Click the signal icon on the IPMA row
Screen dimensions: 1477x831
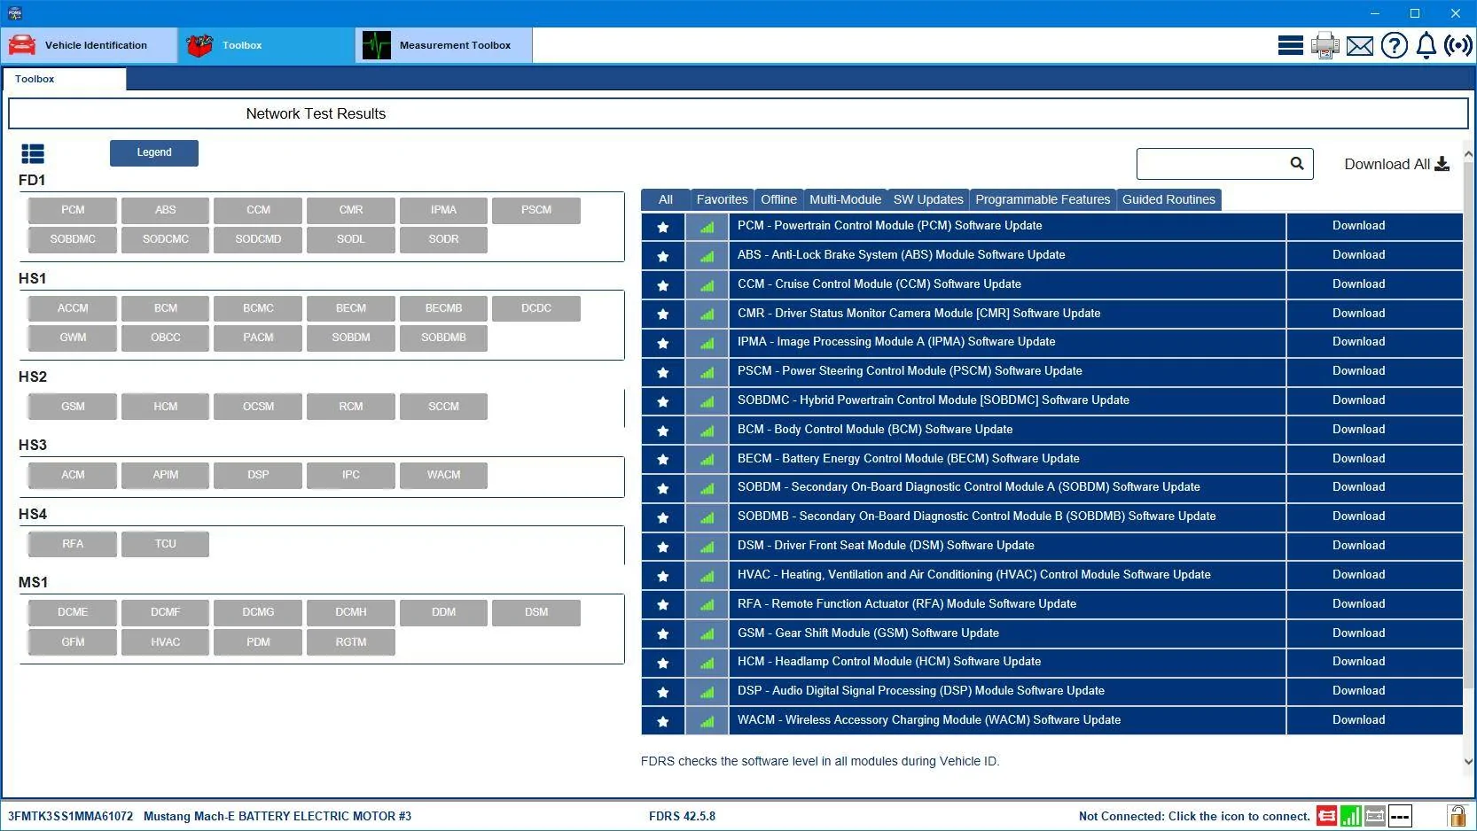(x=707, y=343)
